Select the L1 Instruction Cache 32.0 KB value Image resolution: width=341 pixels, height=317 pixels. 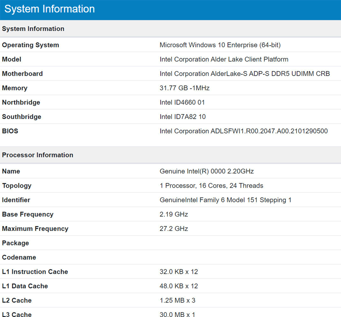[179, 272]
